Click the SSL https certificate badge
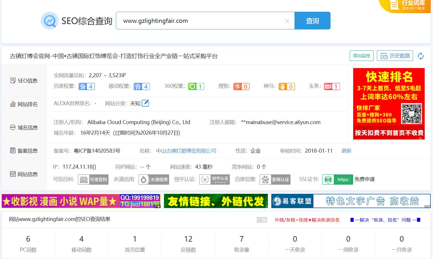This screenshot has height=259, width=433. click(337, 180)
